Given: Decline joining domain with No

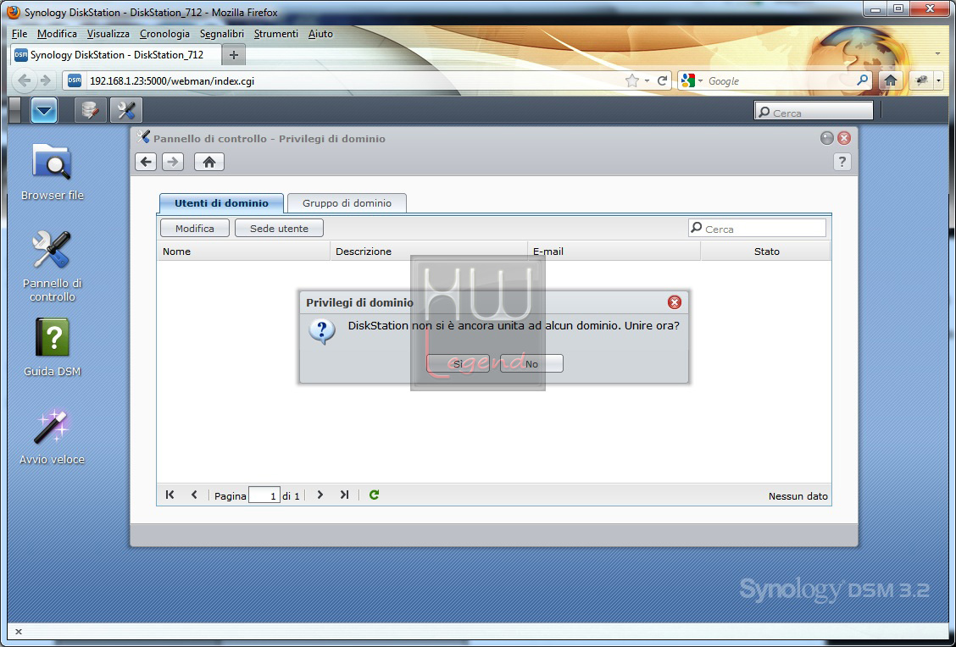Looking at the screenshot, I should tap(531, 363).
